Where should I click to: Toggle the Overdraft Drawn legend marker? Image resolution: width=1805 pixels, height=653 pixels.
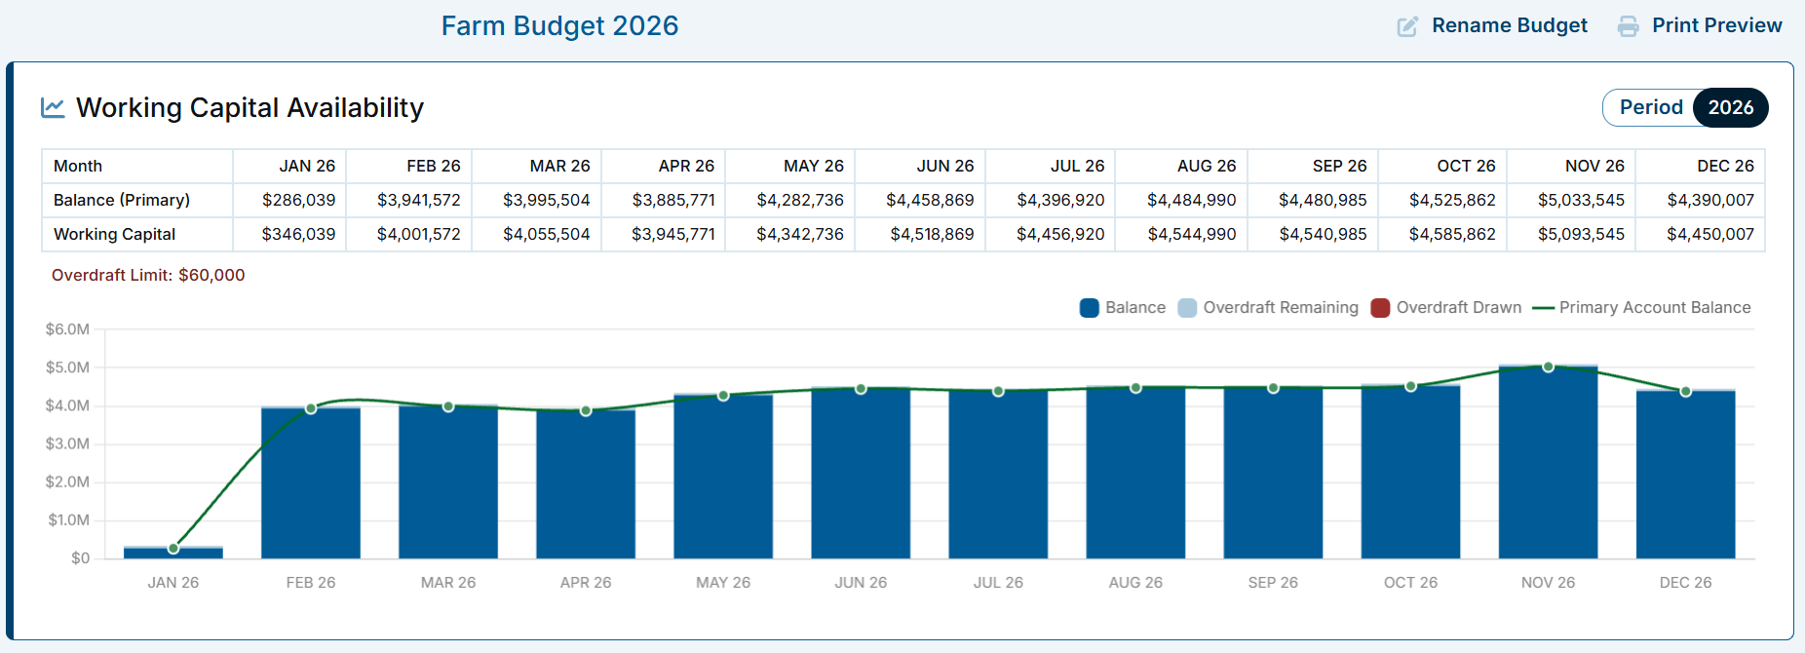point(1380,308)
